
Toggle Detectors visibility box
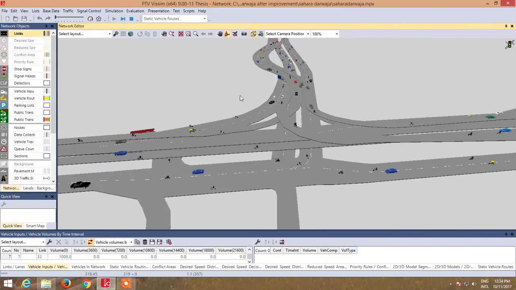47,83
